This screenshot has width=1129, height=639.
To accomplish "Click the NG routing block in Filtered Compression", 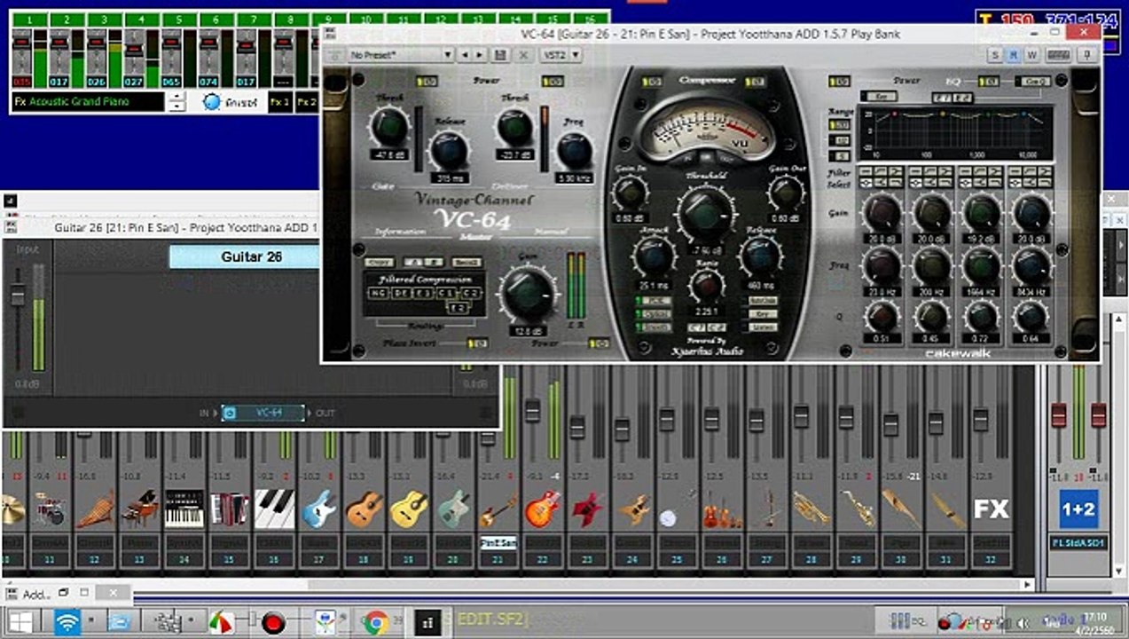I will tap(379, 292).
